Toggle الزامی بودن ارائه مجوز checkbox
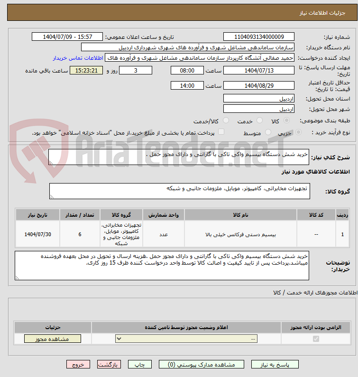 (x=316, y=339)
